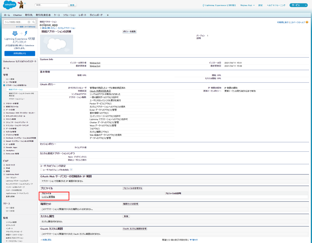
Task: Select 接続アプリケーション sidebar item
Action: pyautogui.click(x=16, y=89)
